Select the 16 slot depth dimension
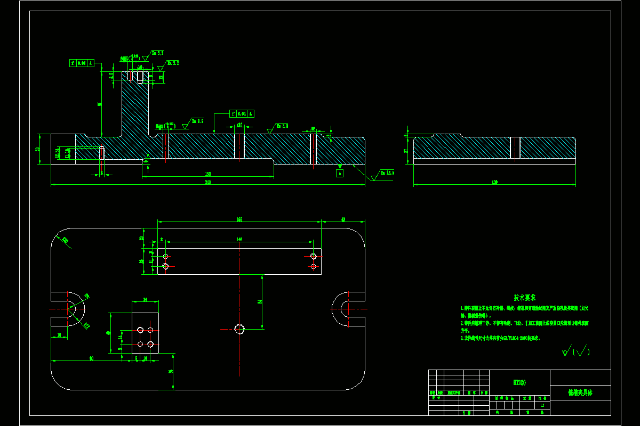This screenshot has width=640, height=426. (59, 335)
